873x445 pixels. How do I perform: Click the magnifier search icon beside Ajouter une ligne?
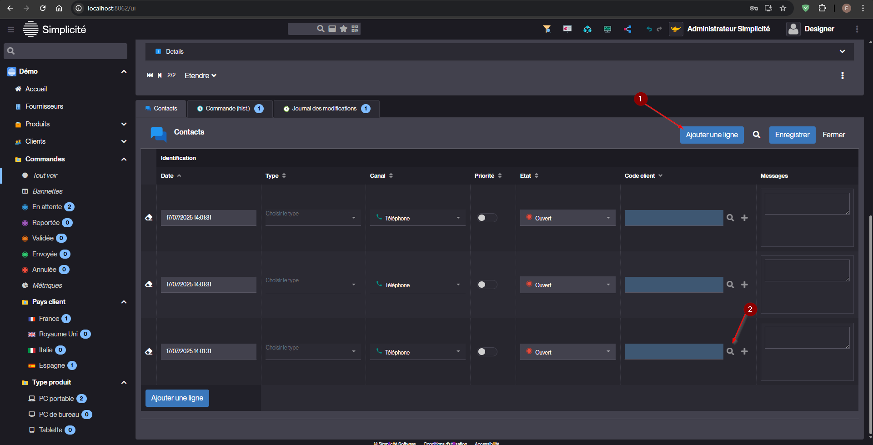756,135
